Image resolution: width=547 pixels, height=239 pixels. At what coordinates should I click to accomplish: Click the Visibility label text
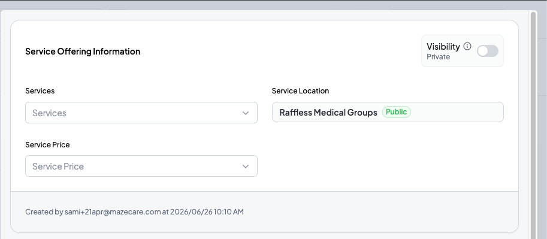443,46
